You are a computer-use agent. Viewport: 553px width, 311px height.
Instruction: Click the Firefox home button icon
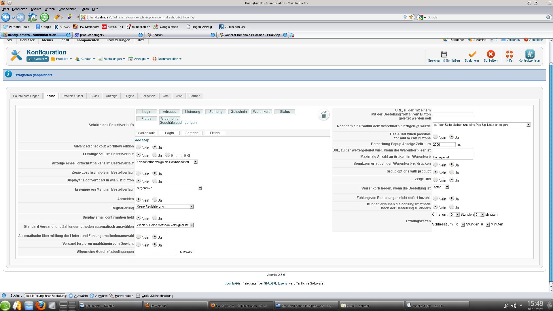pyautogui.click(x=32, y=17)
